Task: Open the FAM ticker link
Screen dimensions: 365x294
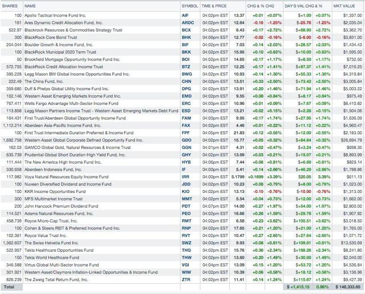Action: tap(186, 118)
